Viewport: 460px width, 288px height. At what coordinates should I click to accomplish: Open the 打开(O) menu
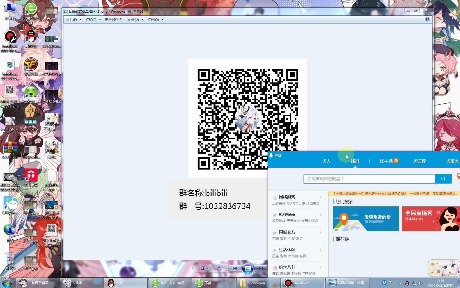click(x=155, y=20)
